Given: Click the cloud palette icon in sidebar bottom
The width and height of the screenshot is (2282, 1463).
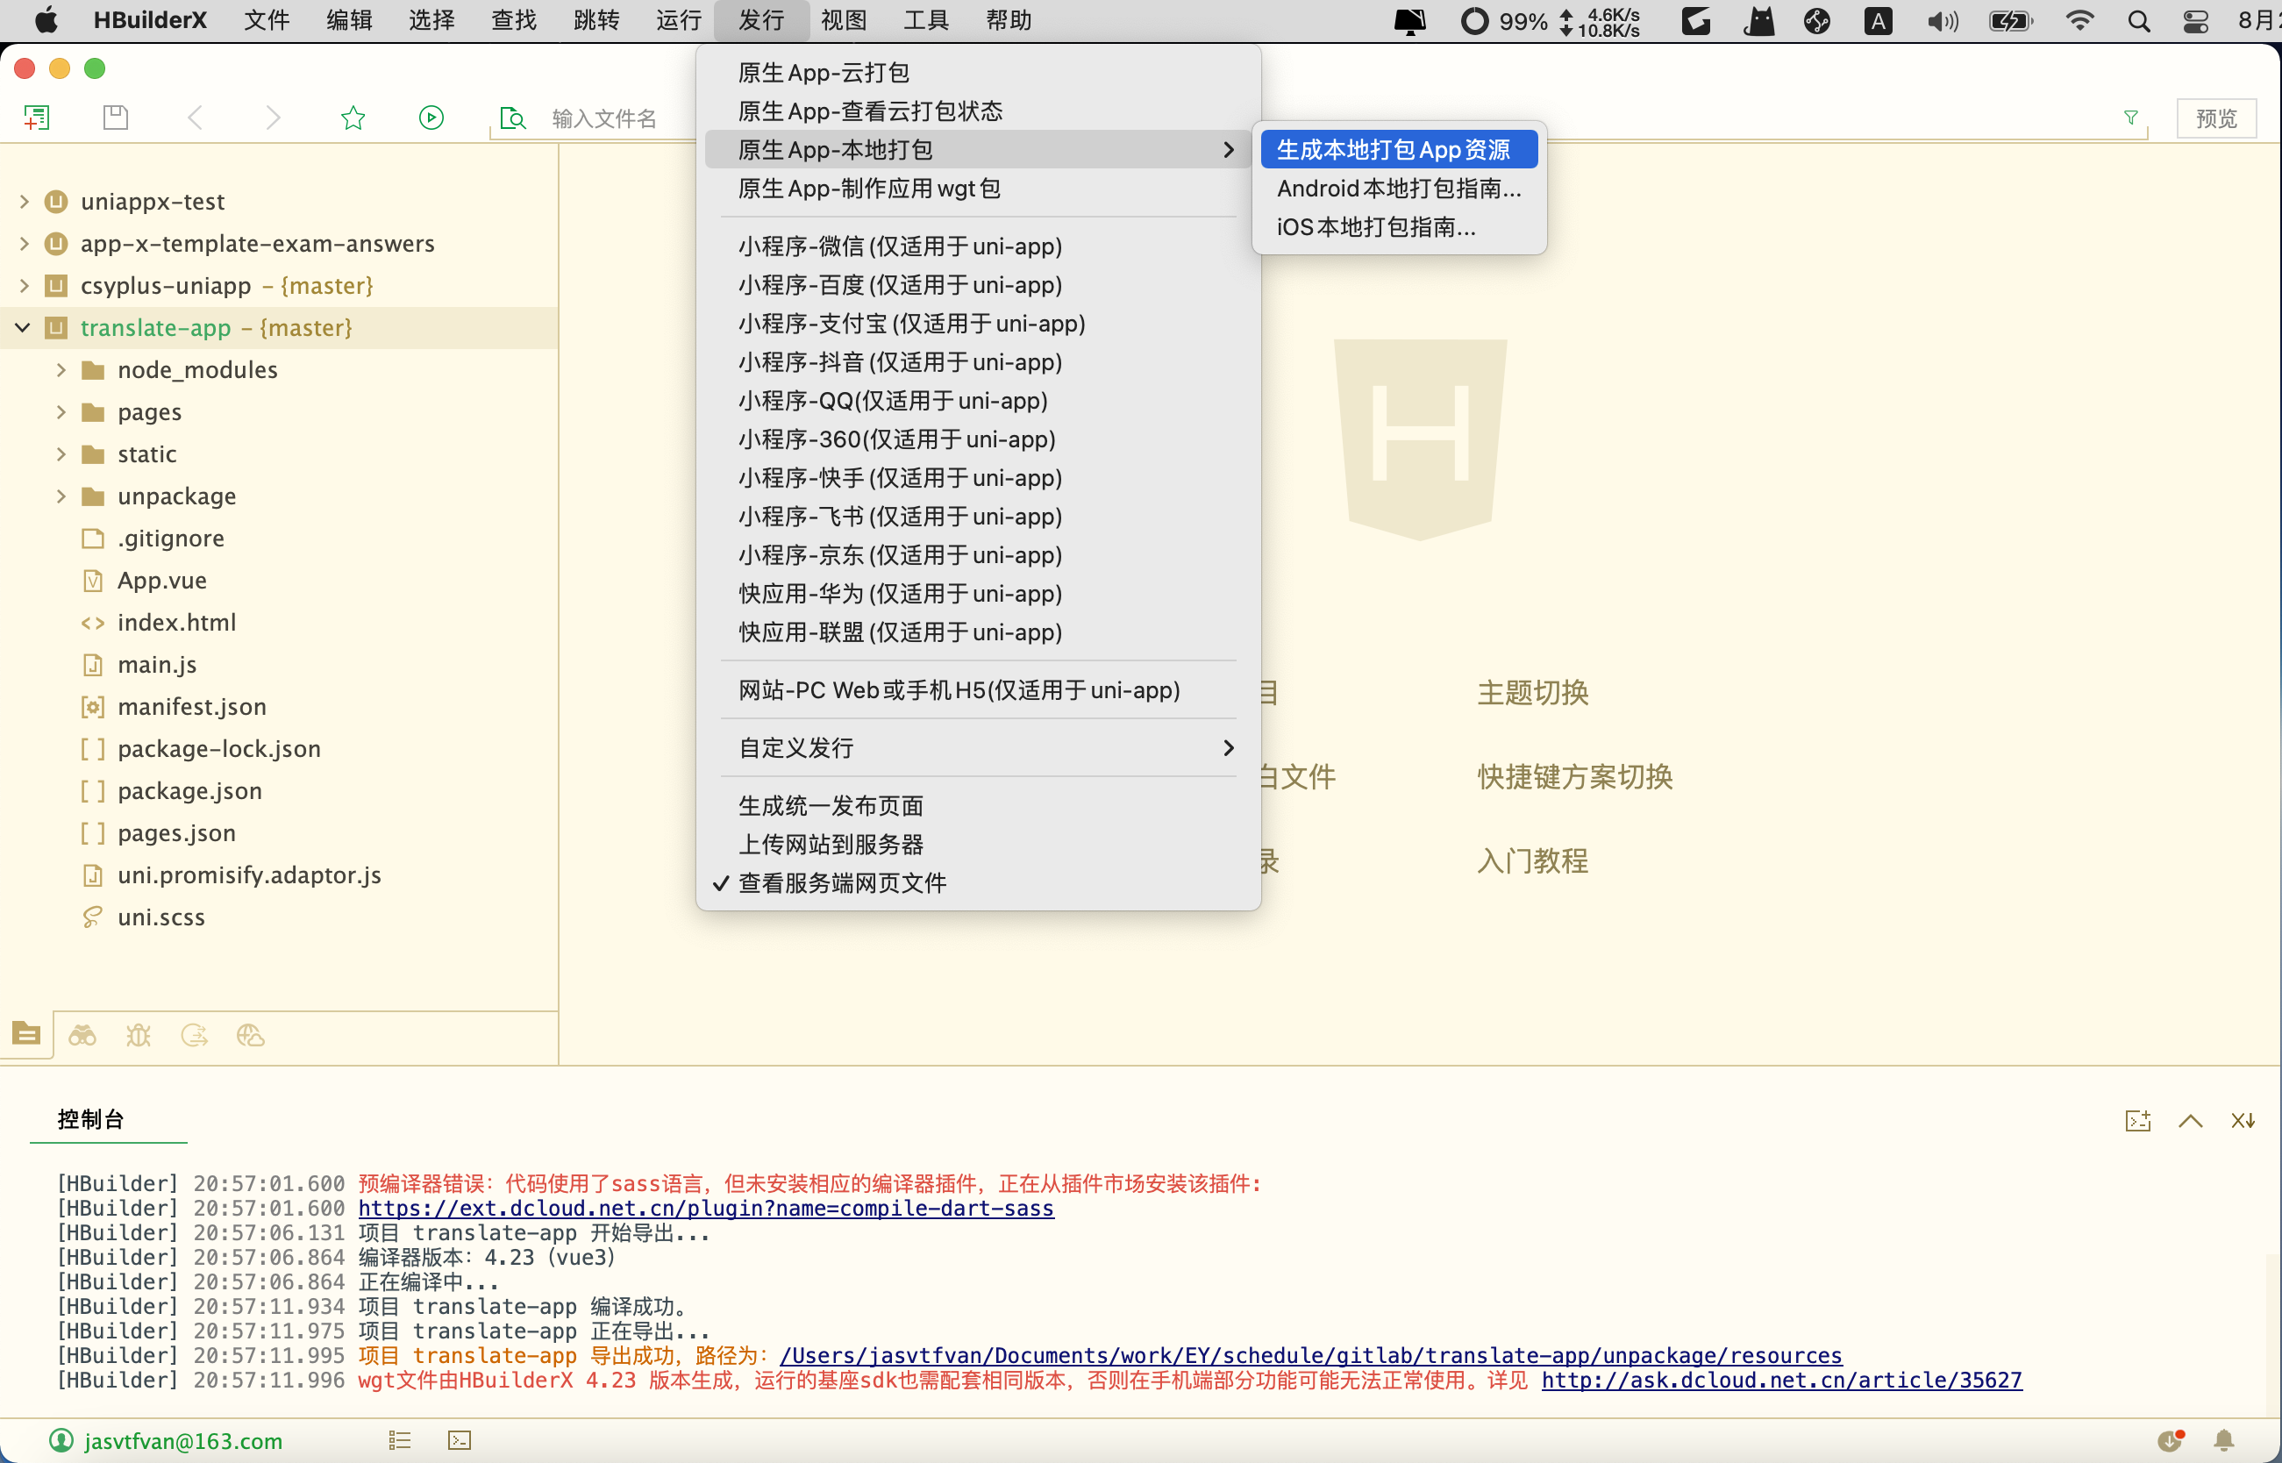Looking at the screenshot, I should pos(251,1035).
